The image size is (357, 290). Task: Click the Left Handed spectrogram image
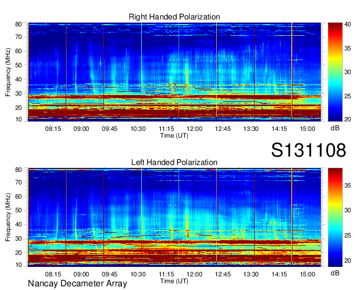coord(174,217)
